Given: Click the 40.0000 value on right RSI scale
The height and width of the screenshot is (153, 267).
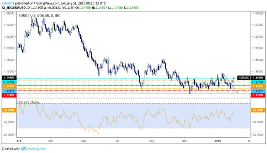Looking at the screenshot, I should click(x=258, y=122).
